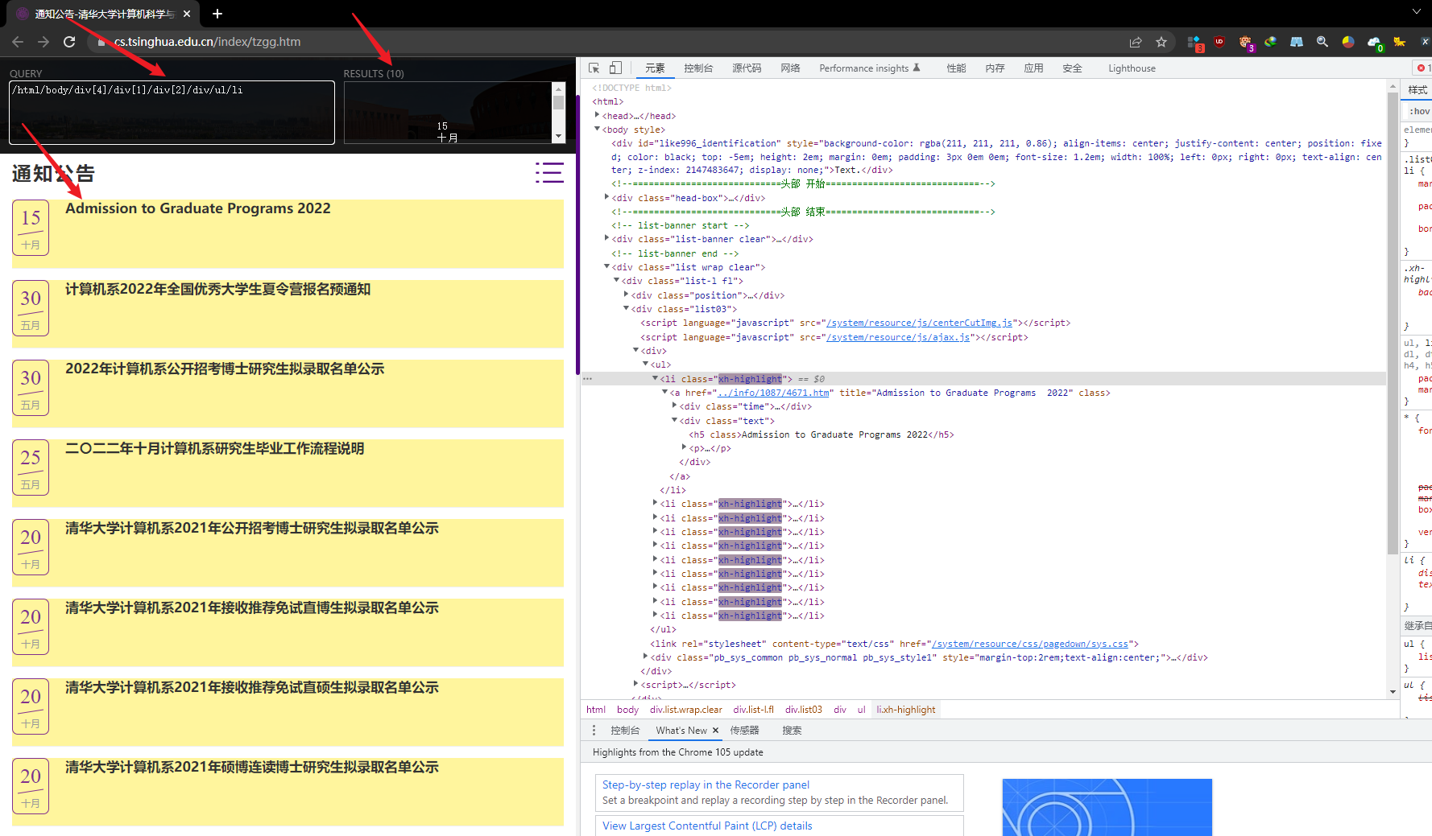Toggle the inspect element picker
1432x836 pixels.
coord(594,68)
